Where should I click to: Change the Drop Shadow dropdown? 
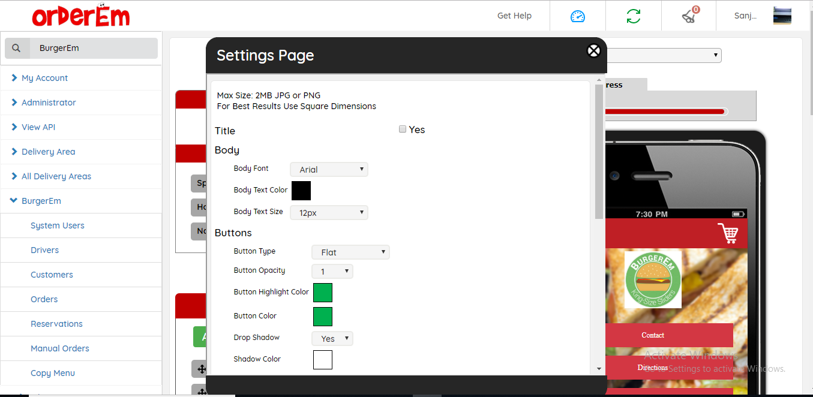[332, 339]
